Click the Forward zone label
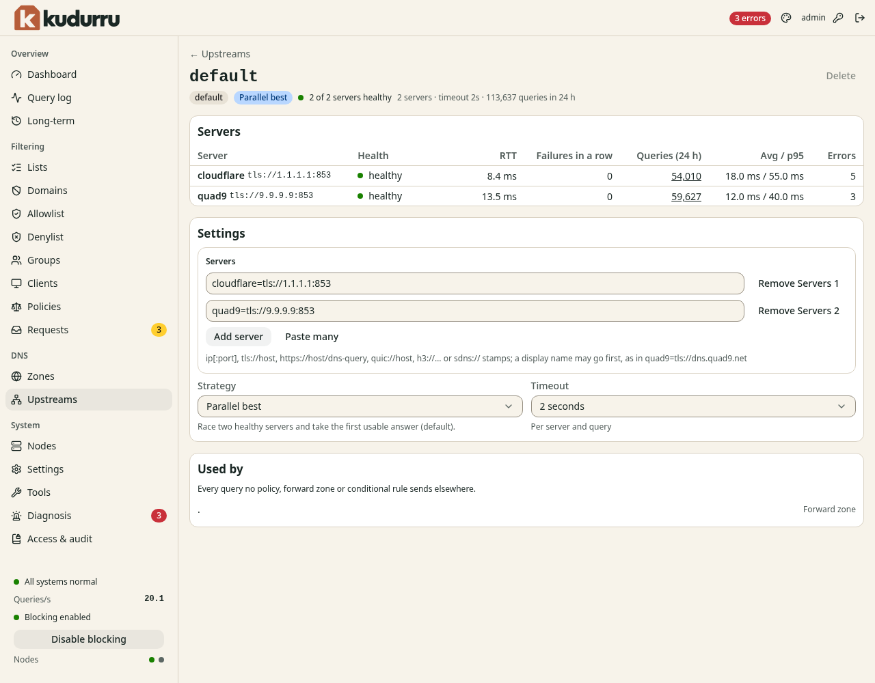Screen dimensions: 875x683 tap(829, 510)
